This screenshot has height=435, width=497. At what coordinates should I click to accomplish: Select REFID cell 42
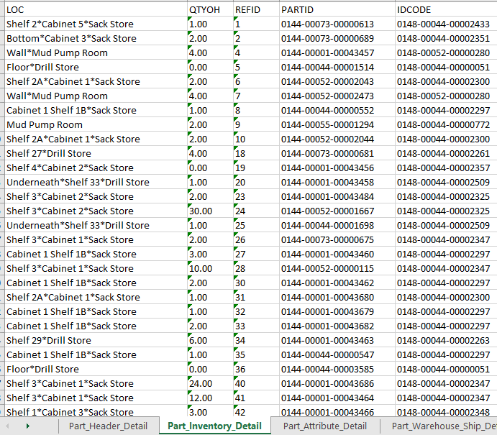[256, 412]
